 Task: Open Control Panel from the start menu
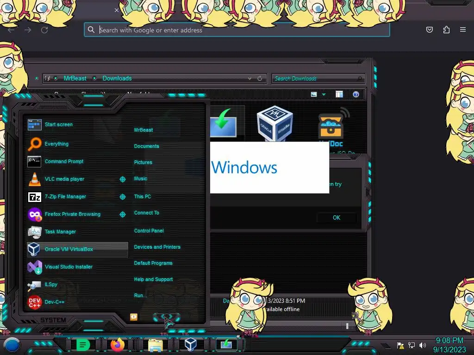tap(149, 231)
